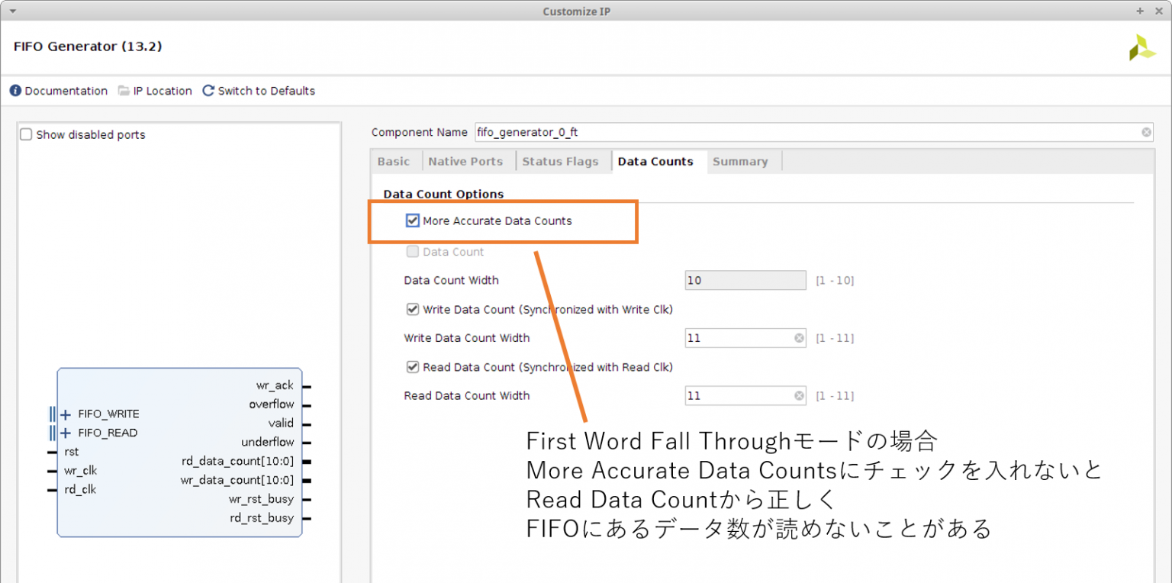Disable Write Data Count checkbox
The image size is (1172, 583).
(x=413, y=310)
